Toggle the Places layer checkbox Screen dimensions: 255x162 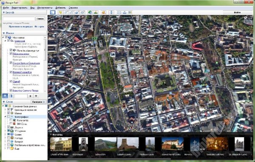[8, 113]
